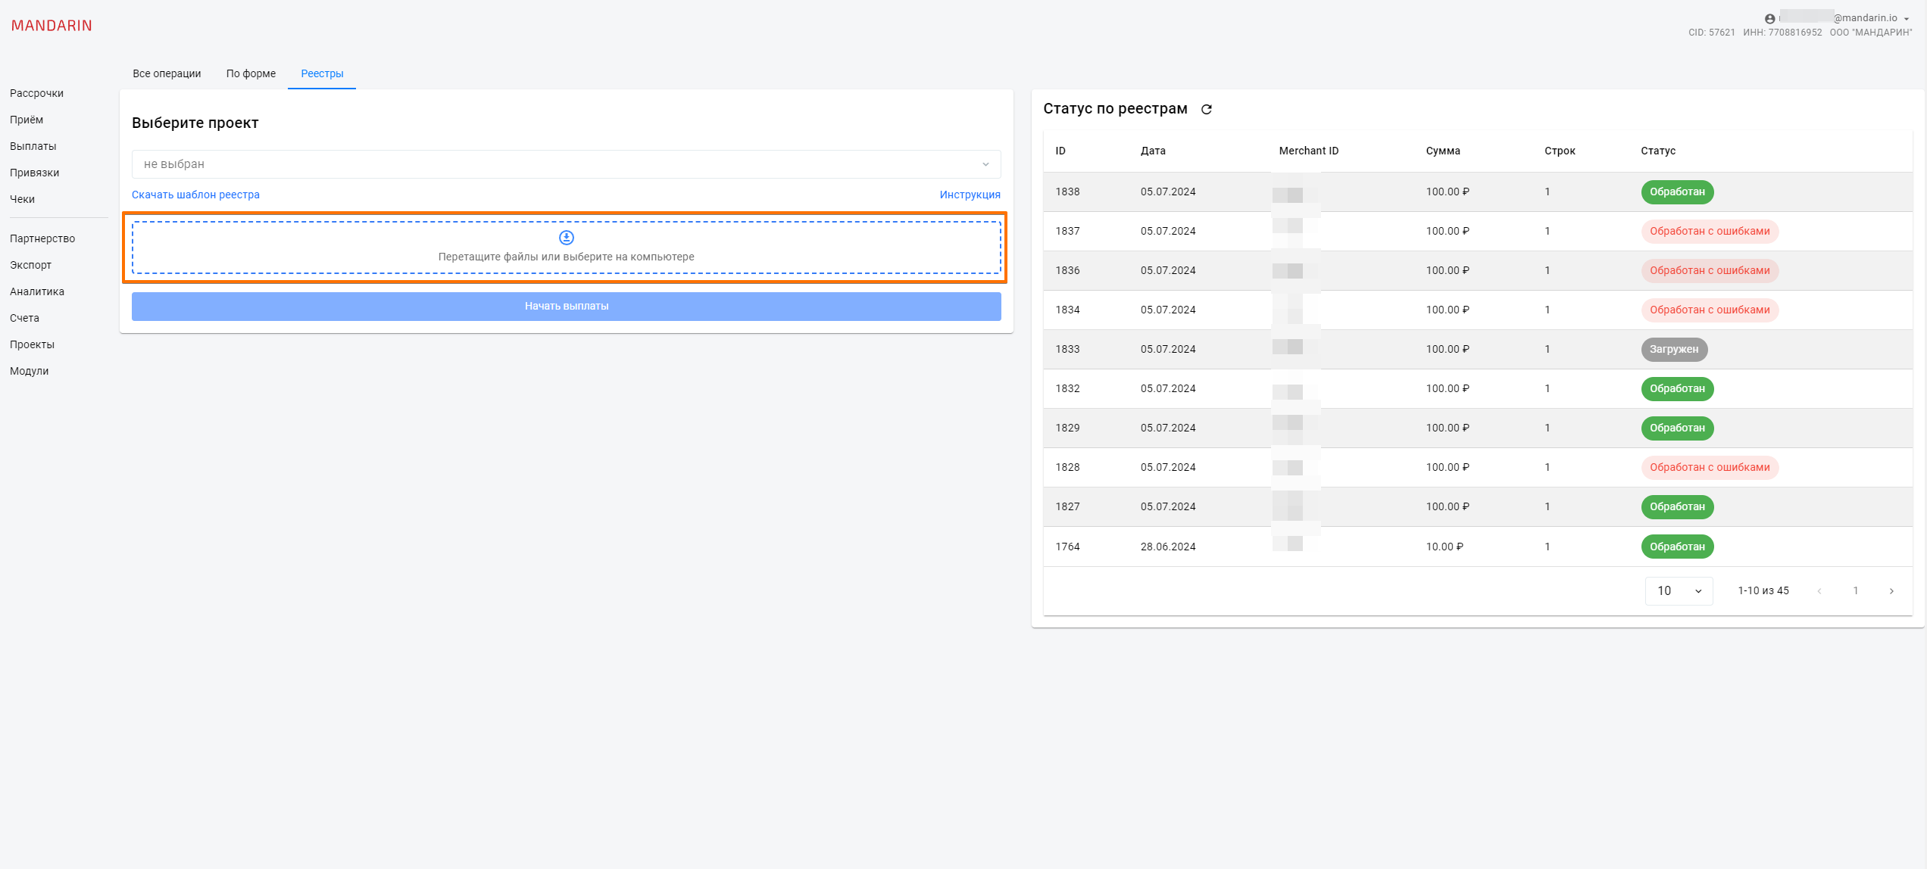Click the Начать выплаты button
The height and width of the screenshot is (869, 1927).
point(566,307)
